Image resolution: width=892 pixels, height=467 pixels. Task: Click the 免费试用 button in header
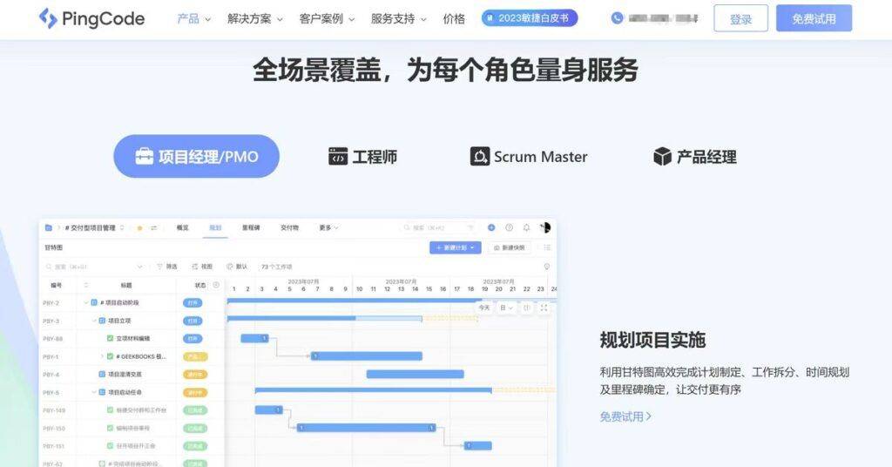(x=814, y=19)
